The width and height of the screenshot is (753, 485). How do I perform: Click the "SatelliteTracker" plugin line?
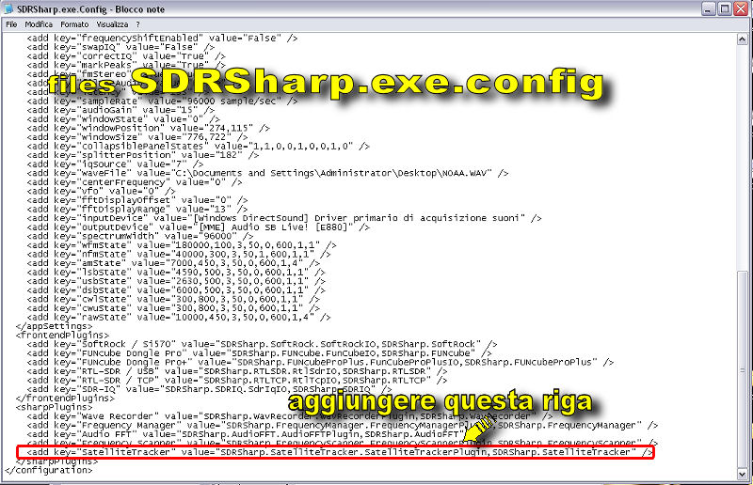pos(340,452)
